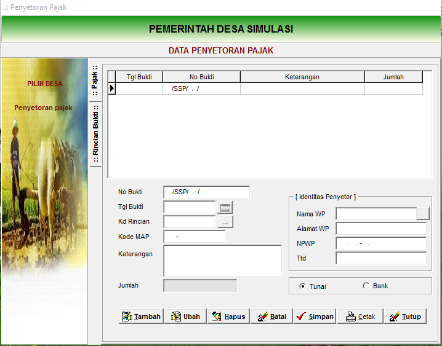
Task: Switch to the Rincian Bukti tab
Action: pyautogui.click(x=95, y=134)
